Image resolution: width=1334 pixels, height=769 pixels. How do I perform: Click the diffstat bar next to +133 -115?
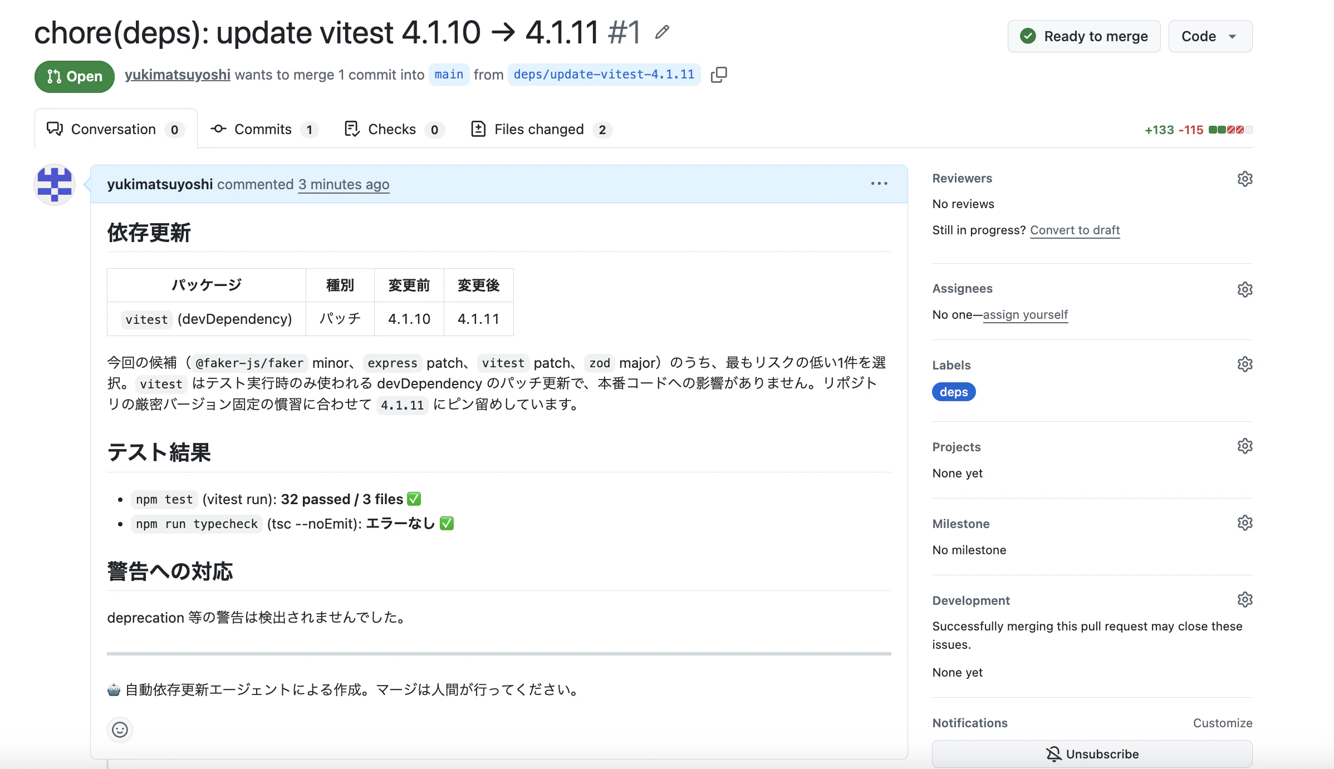(x=1230, y=130)
